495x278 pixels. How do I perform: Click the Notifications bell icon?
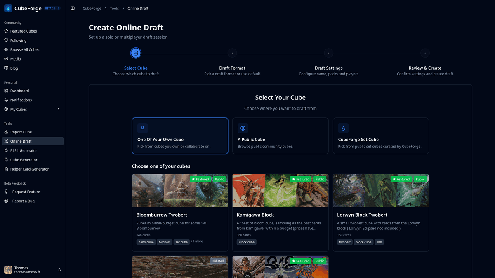(x=7, y=100)
